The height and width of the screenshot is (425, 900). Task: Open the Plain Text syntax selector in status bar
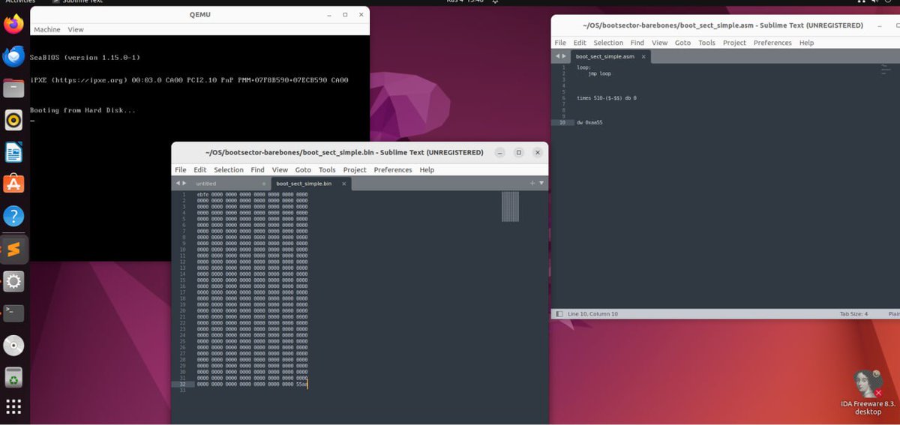pyautogui.click(x=894, y=314)
